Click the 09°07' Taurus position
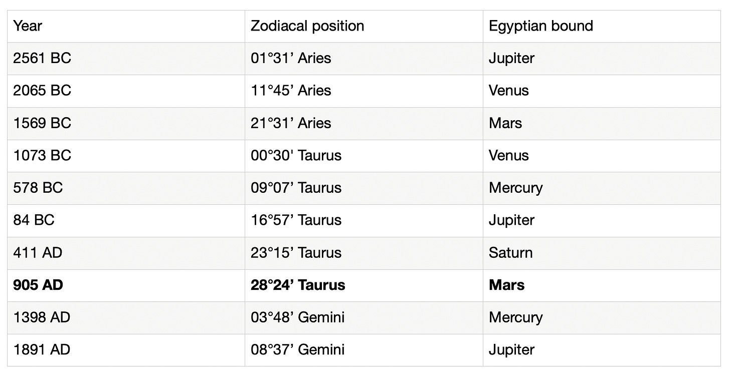The height and width of the screenshot is (375, 730). pyautogui.click(x=364, y=188)
